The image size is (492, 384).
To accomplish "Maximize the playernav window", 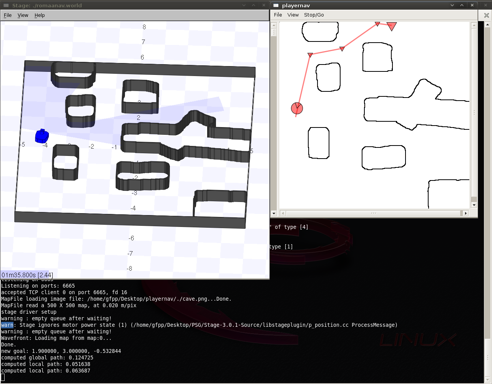I will [462, 5].
